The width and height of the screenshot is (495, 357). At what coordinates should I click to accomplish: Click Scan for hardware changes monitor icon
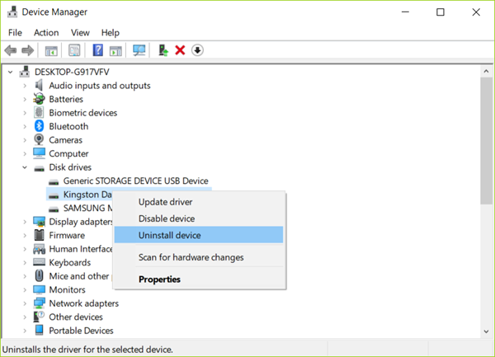(139, 50)
